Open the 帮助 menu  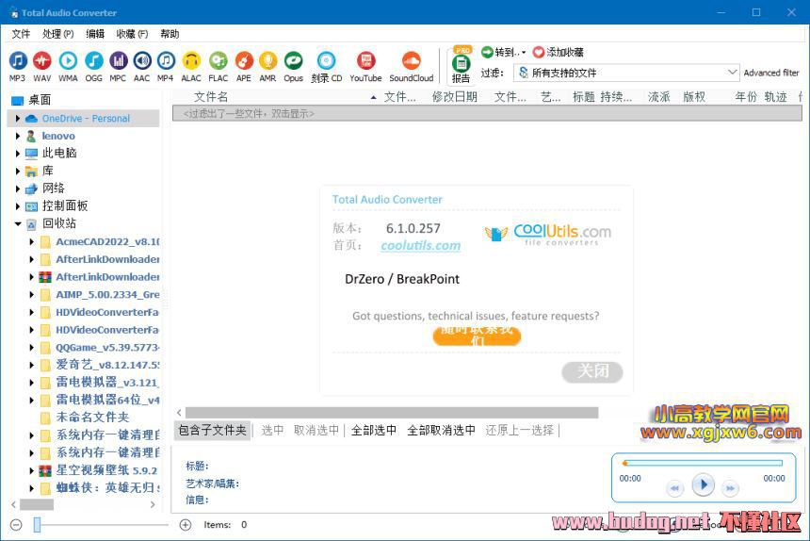170,34
